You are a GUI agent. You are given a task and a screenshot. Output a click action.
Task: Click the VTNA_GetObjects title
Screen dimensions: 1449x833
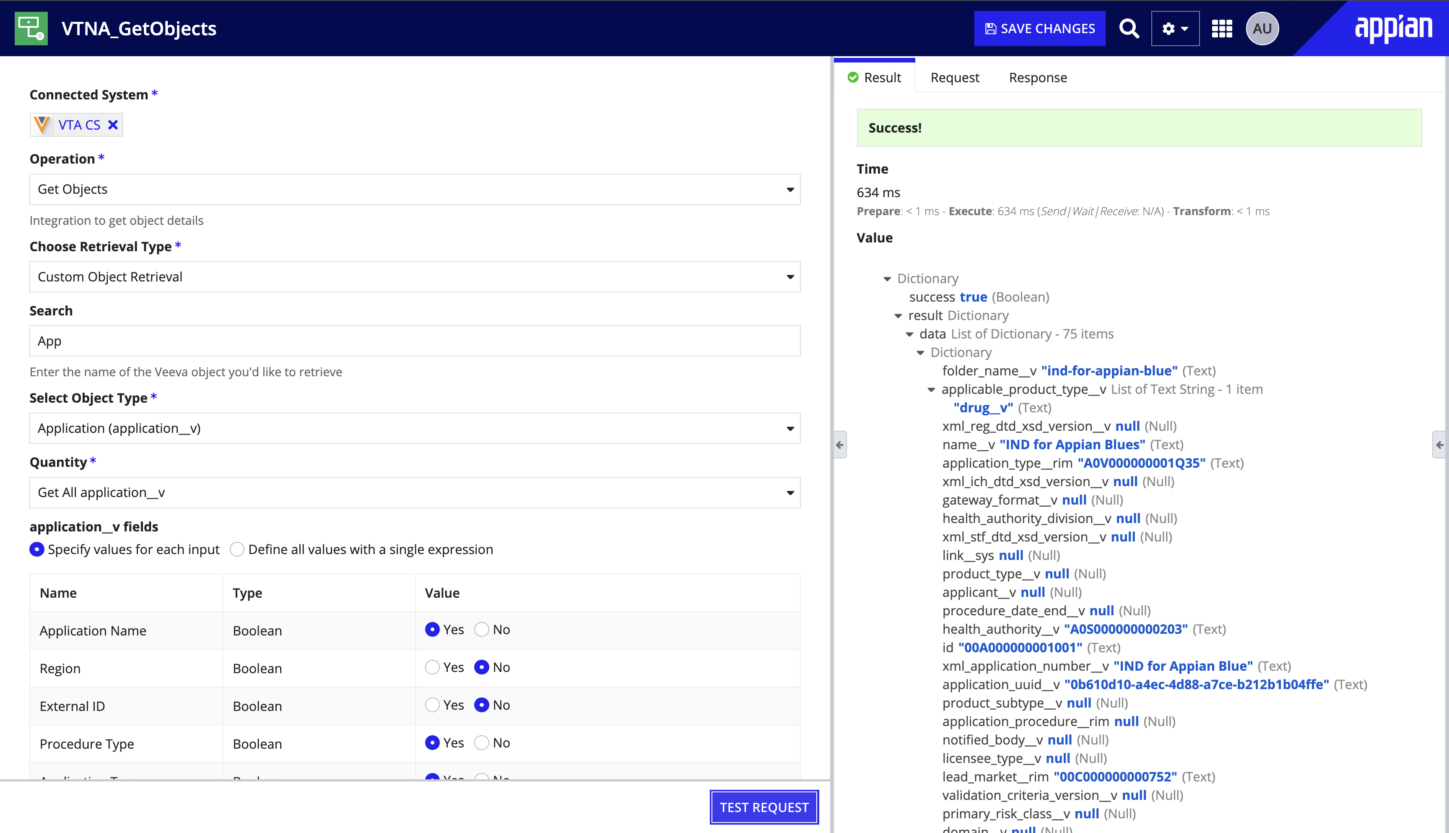(138, 29)
